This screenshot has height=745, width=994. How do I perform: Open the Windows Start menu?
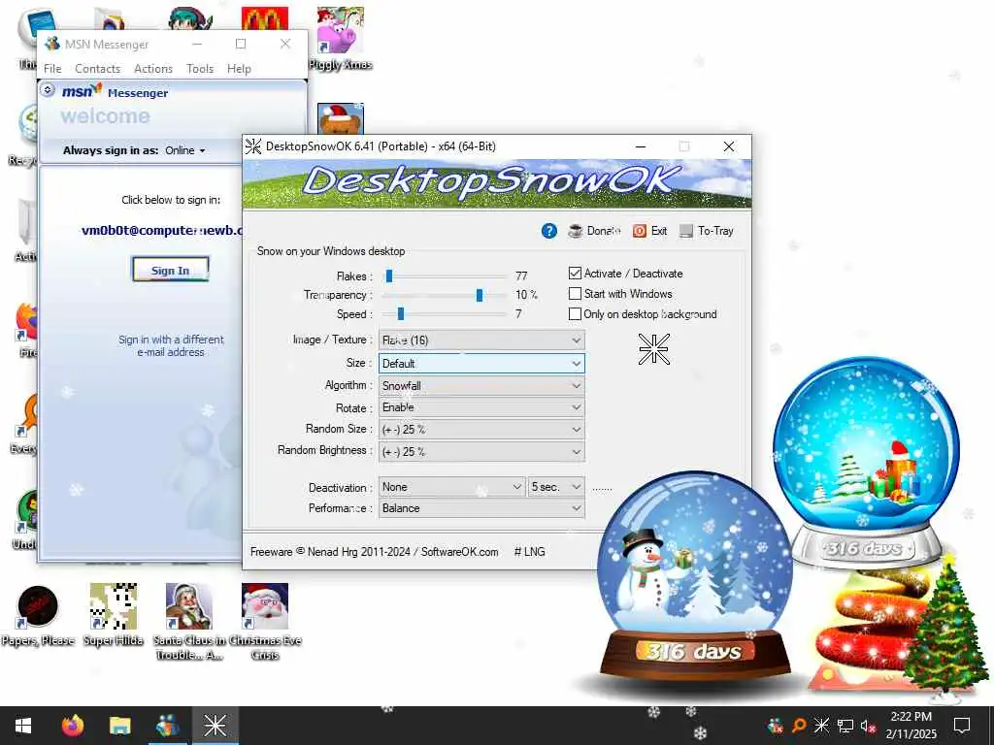click(x=23, y=726)
